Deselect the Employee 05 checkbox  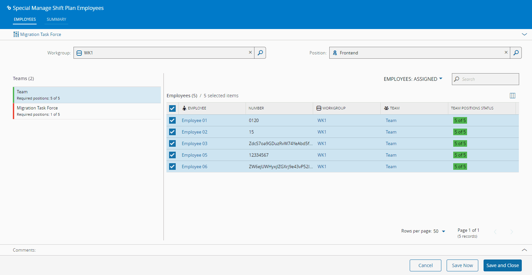172,155
